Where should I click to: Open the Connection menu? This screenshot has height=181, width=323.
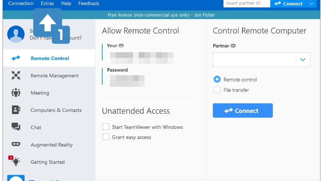(x=21, y=3)
